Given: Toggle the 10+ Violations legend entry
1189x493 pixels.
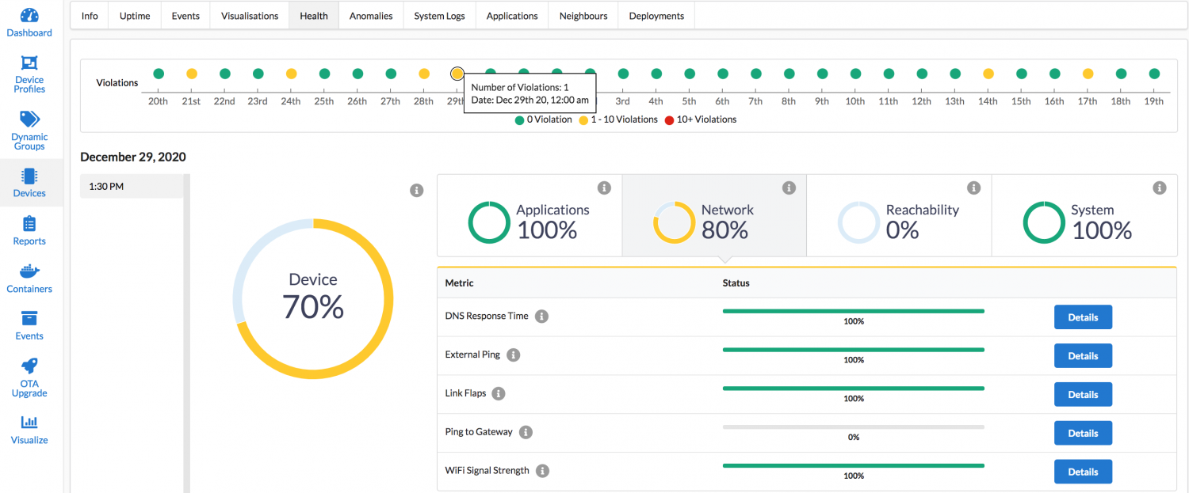Looking at the screenshot, I should [x=702, y=119].
